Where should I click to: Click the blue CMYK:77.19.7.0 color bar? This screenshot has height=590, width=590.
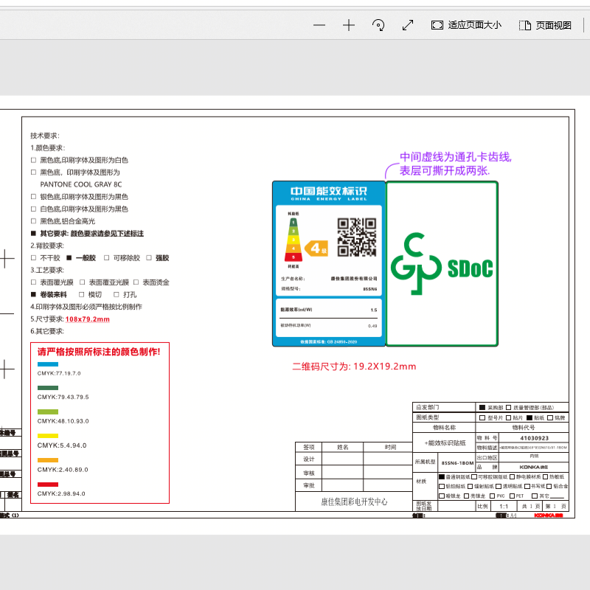pos(48,364)
